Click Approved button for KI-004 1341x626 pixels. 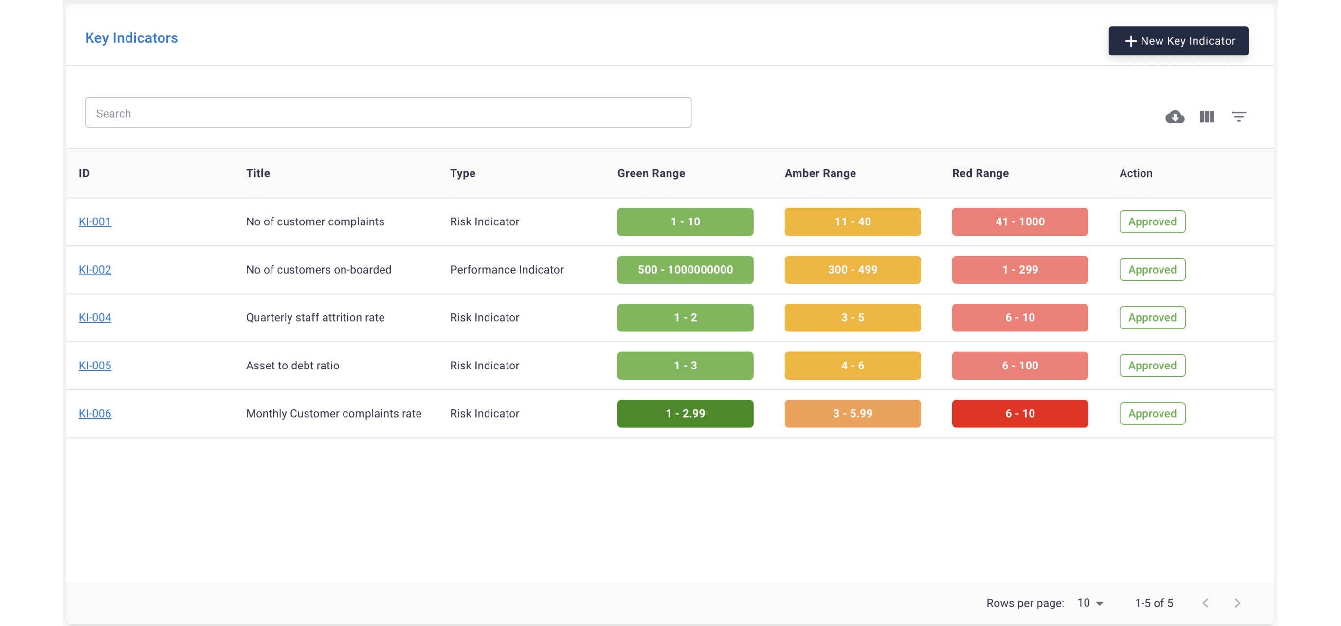click(x=1152, y=318)
